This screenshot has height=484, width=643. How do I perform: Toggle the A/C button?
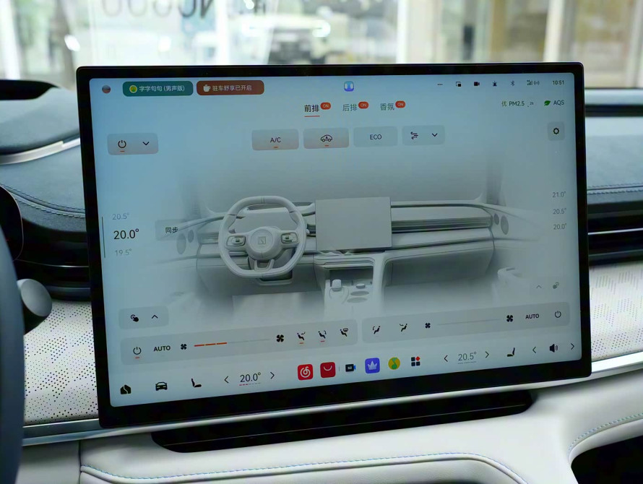pyautogui.click(x=275, y=139)
